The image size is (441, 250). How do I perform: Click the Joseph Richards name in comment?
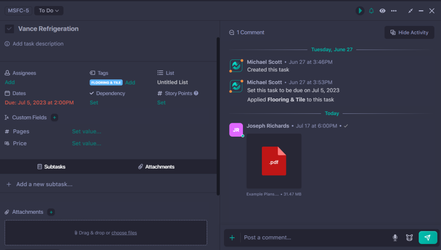tap(268, 126)
